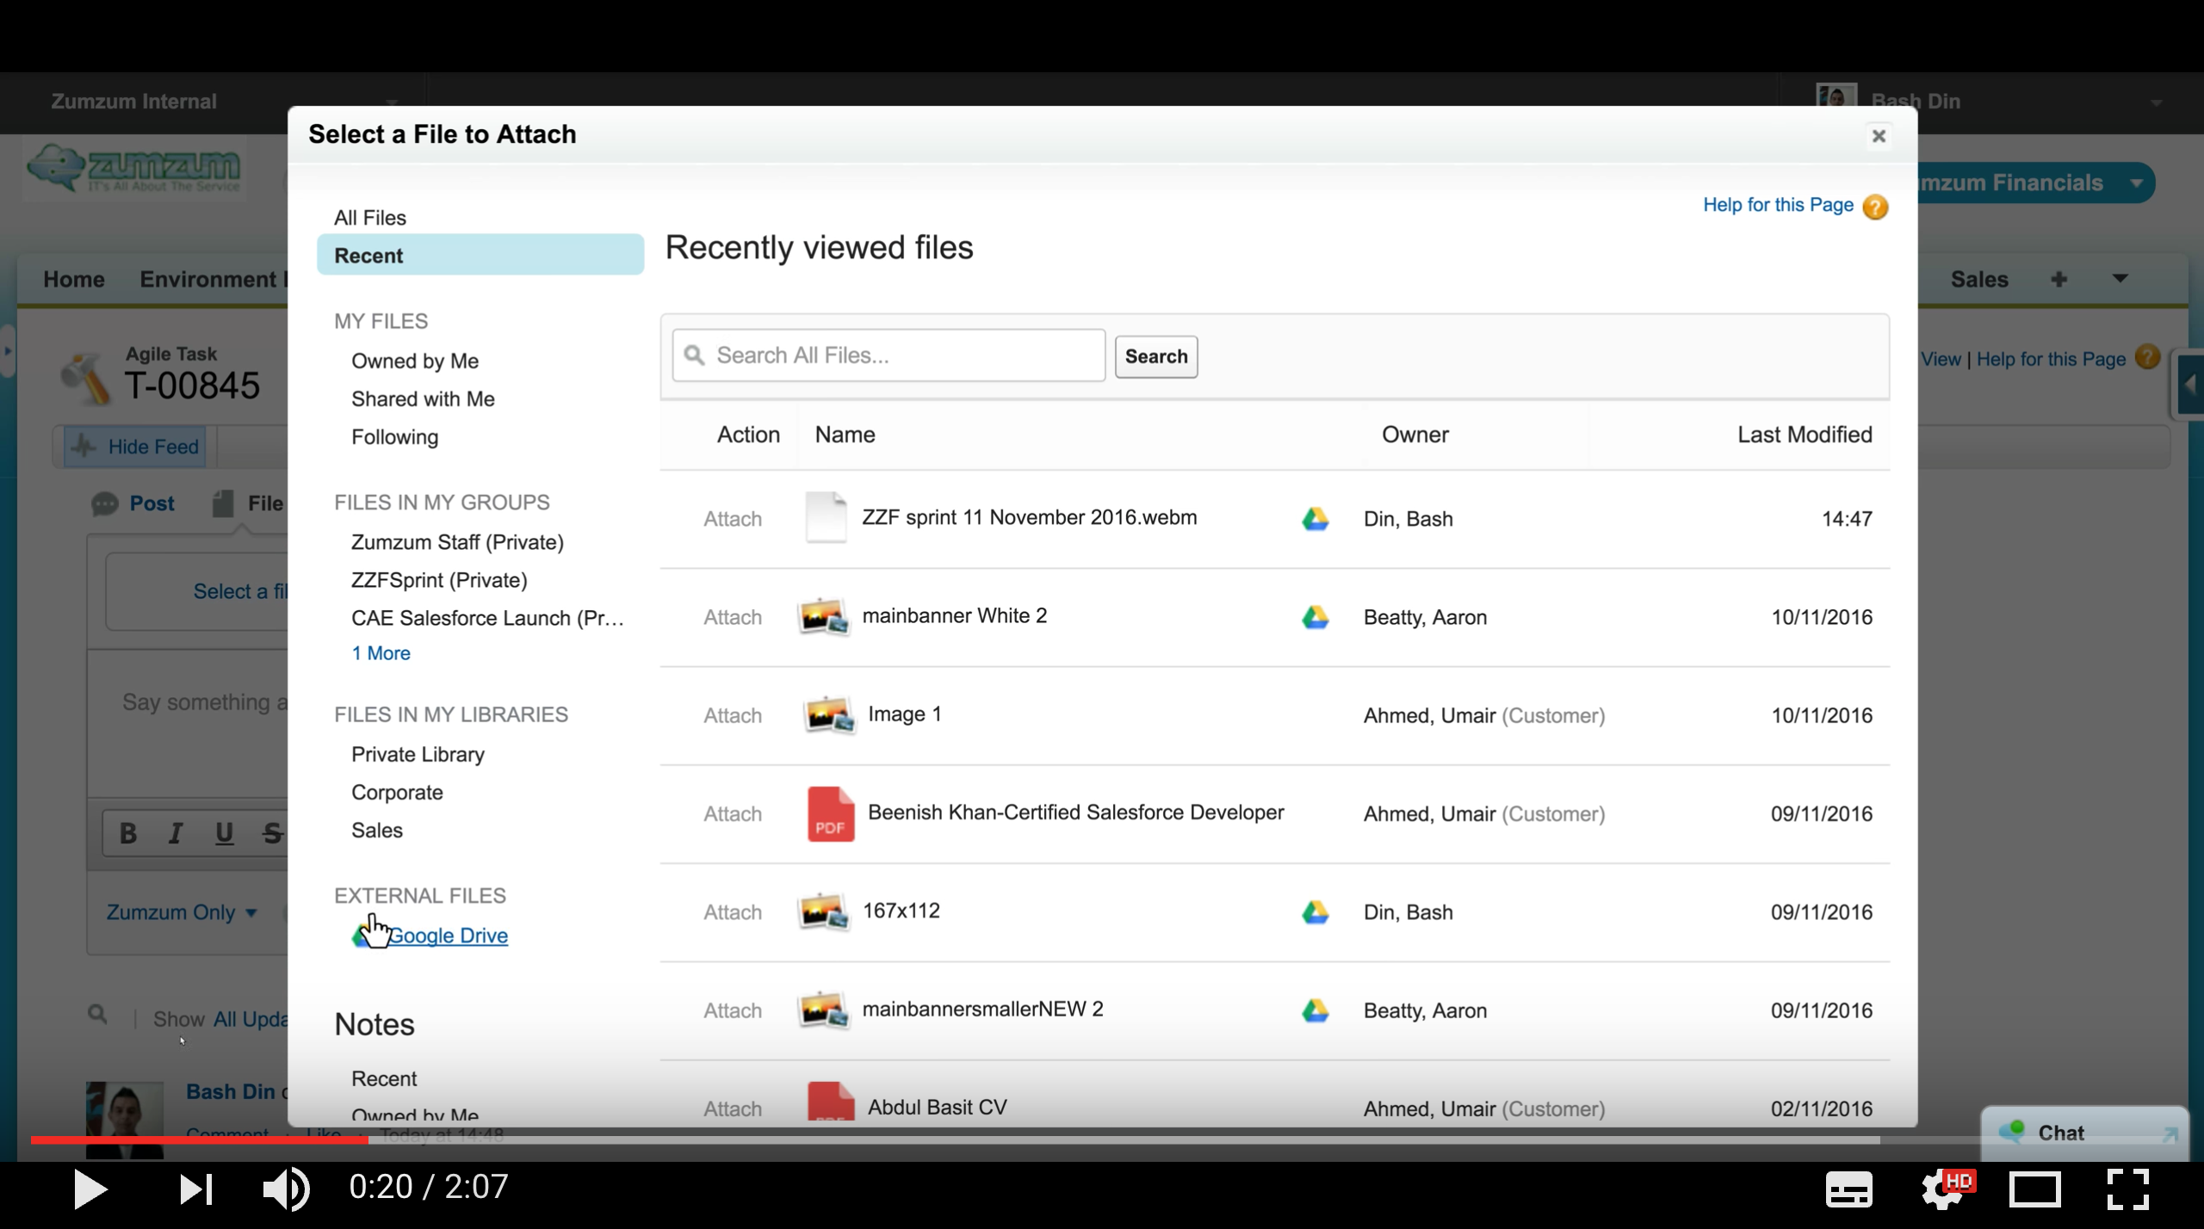2204x1229 pixels.
Task: Click Google Drive icon in 167x112 row
Action: (1315, 912)
